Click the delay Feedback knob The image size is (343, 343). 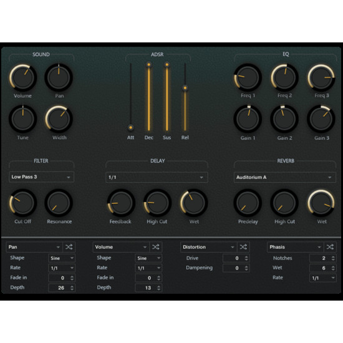(x=121, y=203)
